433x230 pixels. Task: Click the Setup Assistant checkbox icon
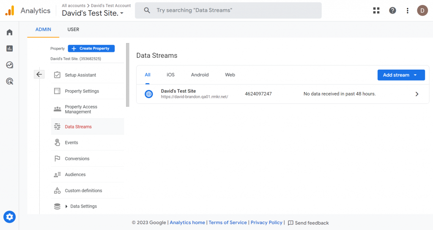57,75
